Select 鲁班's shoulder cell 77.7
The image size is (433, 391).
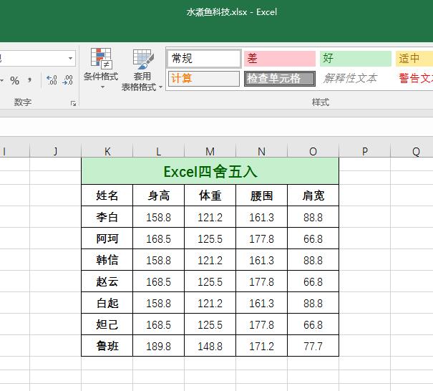point(313,346)
